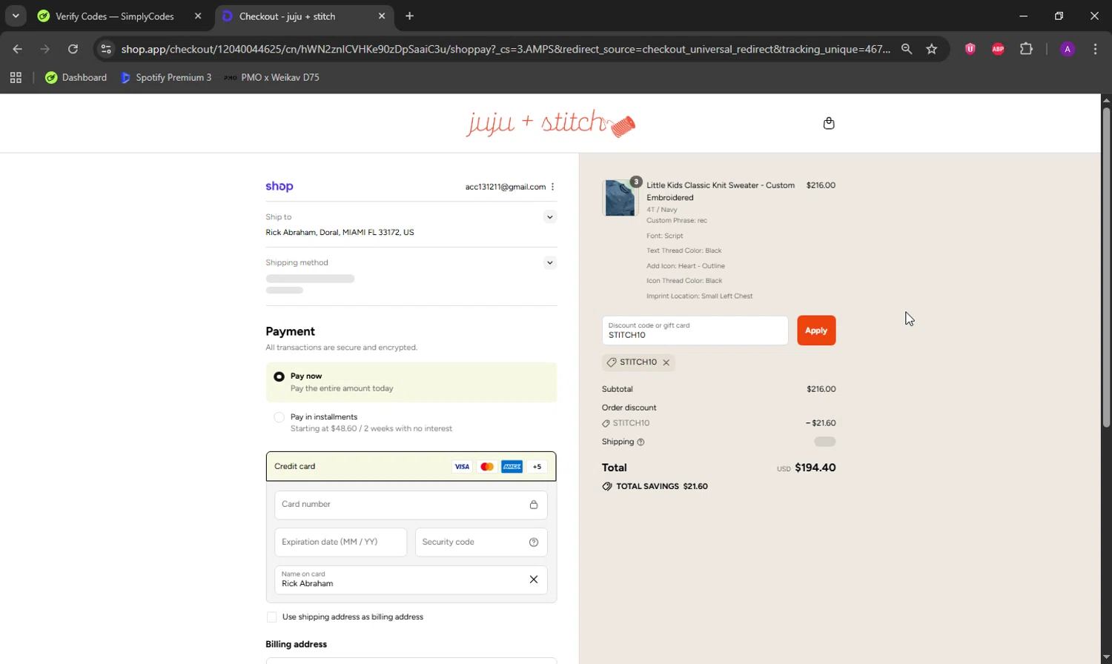Click the security code help icon
The width and height of the screenshot is (1112, 664).
(x=534, y=542)
